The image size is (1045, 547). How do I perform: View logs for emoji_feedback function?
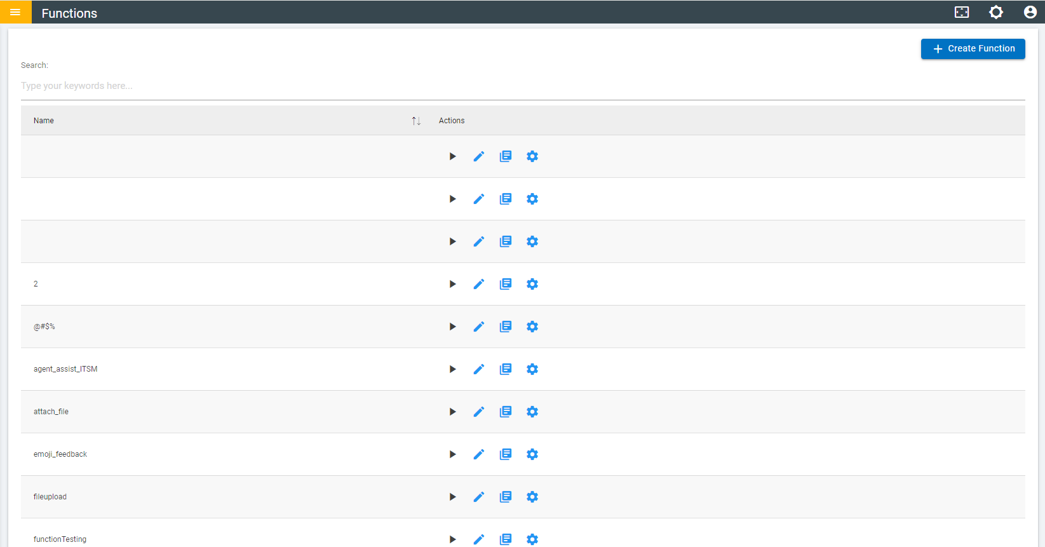[506, 454]
